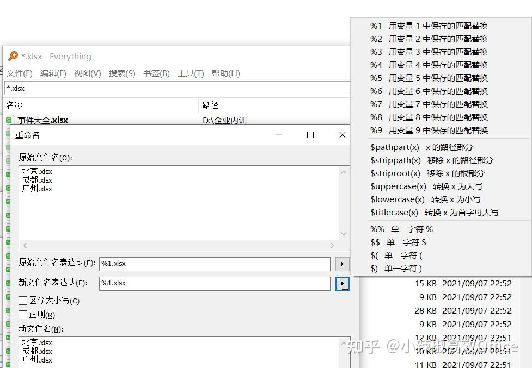532x368 pixels.
Task: Enable the 正则 checkbox
Action: pos(23,315)
